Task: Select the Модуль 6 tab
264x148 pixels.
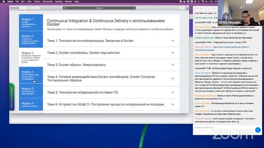Action: pos(31,104)
